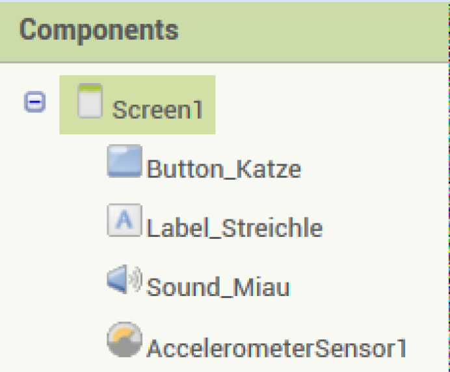Screen dimensions: 450x372
Task: Click the Button_Katze button icon
Action: 125,161
